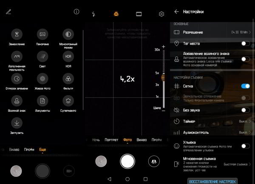The width and height of the screenshot is (255, 184).
Task: Set zoom slider to 30x mark
Action: pos(162,50)
